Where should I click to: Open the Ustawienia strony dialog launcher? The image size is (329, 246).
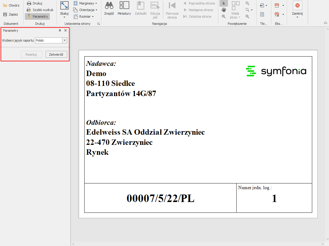pos(98,24)
